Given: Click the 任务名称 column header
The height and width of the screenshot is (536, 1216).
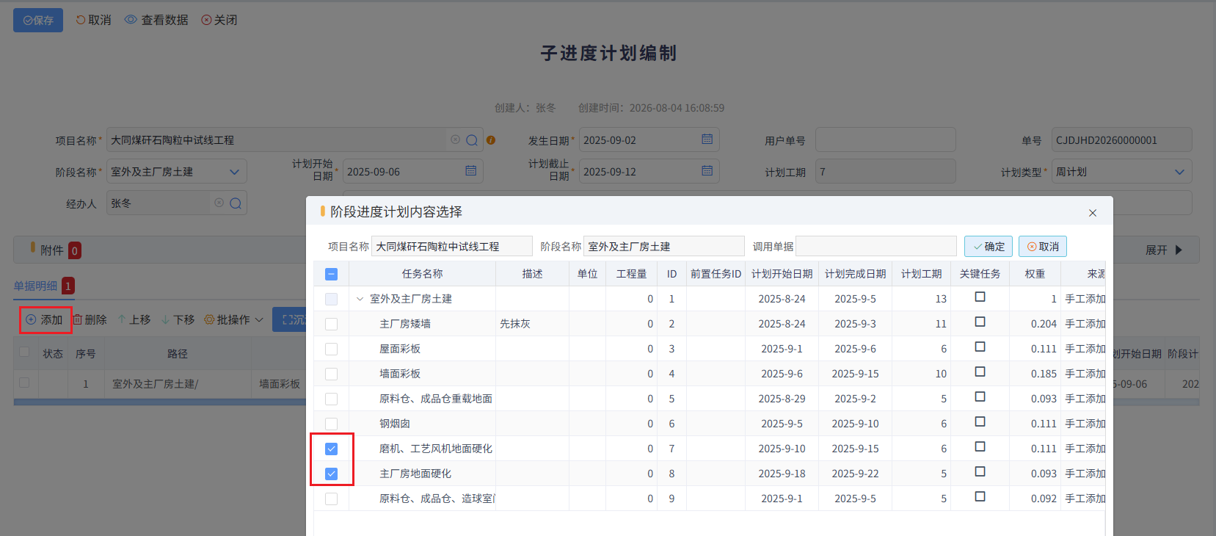Looking at the screenshot, I should (422, 274).
